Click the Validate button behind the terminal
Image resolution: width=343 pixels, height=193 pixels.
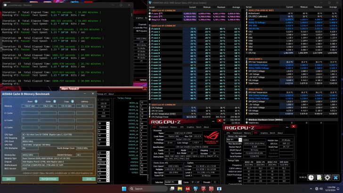pos(143,80)
